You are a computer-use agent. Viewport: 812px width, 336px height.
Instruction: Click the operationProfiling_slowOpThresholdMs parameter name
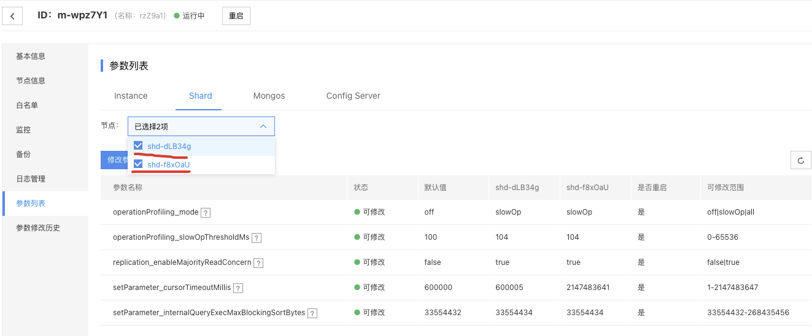click(181, 237)
